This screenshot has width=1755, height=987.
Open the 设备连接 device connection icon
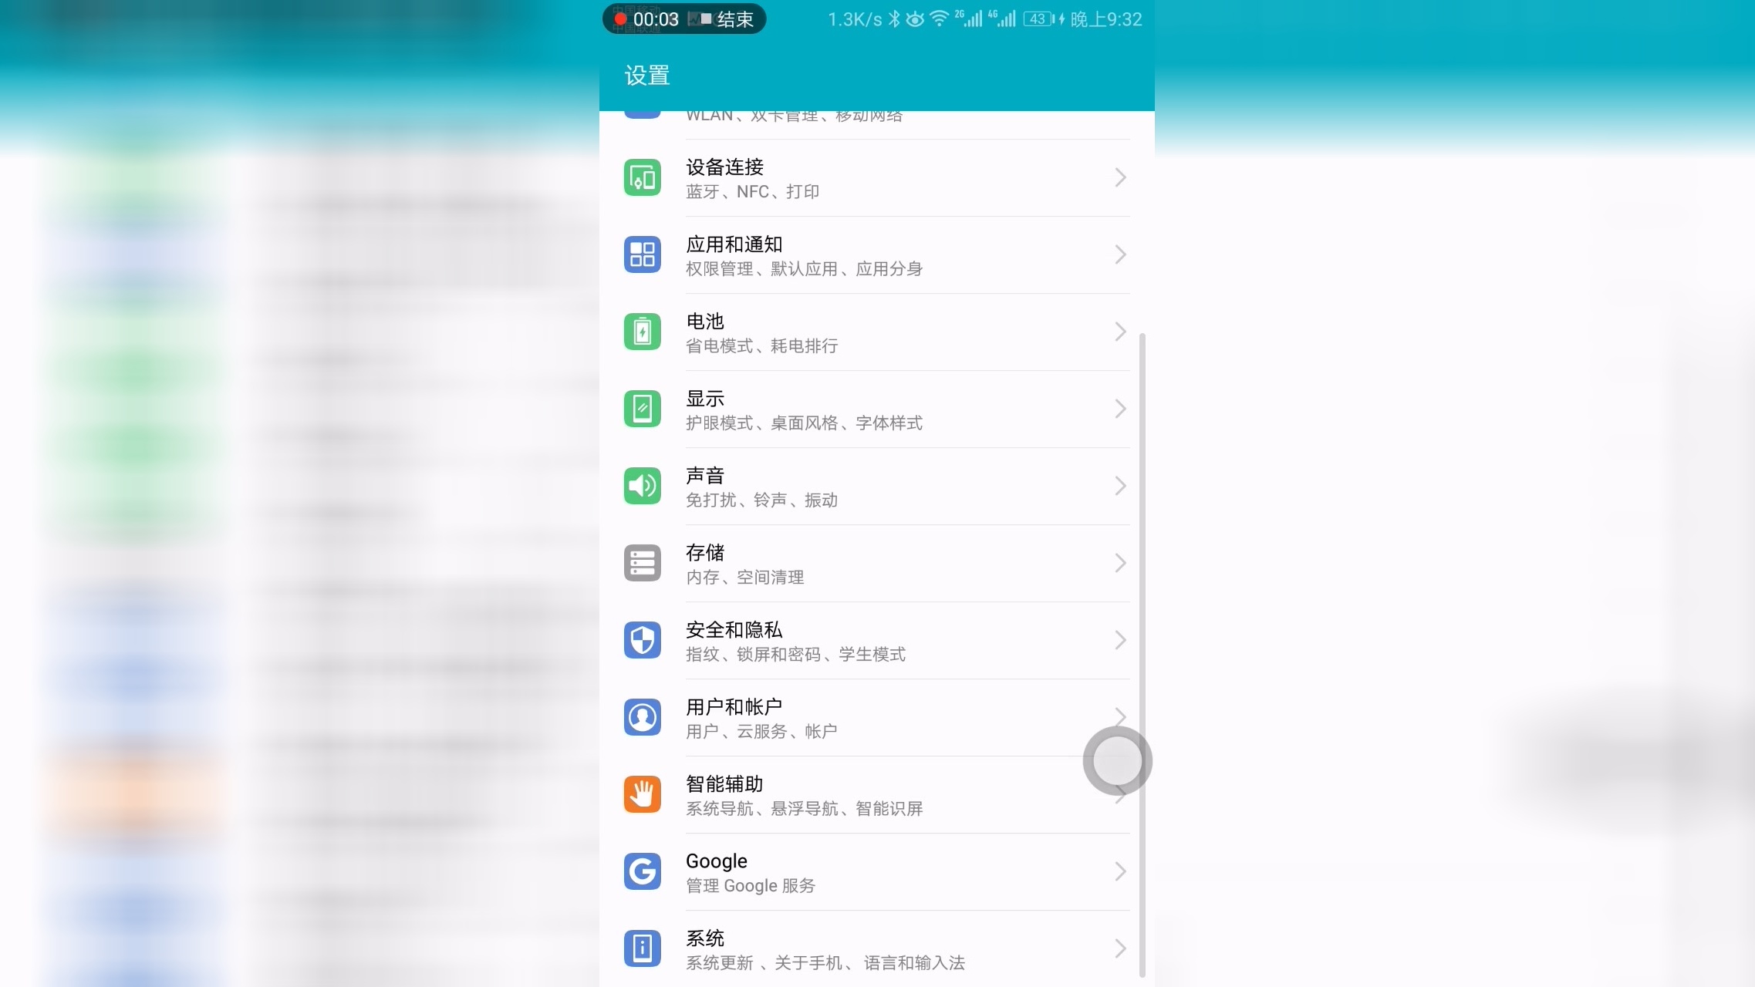coord(642,177)
